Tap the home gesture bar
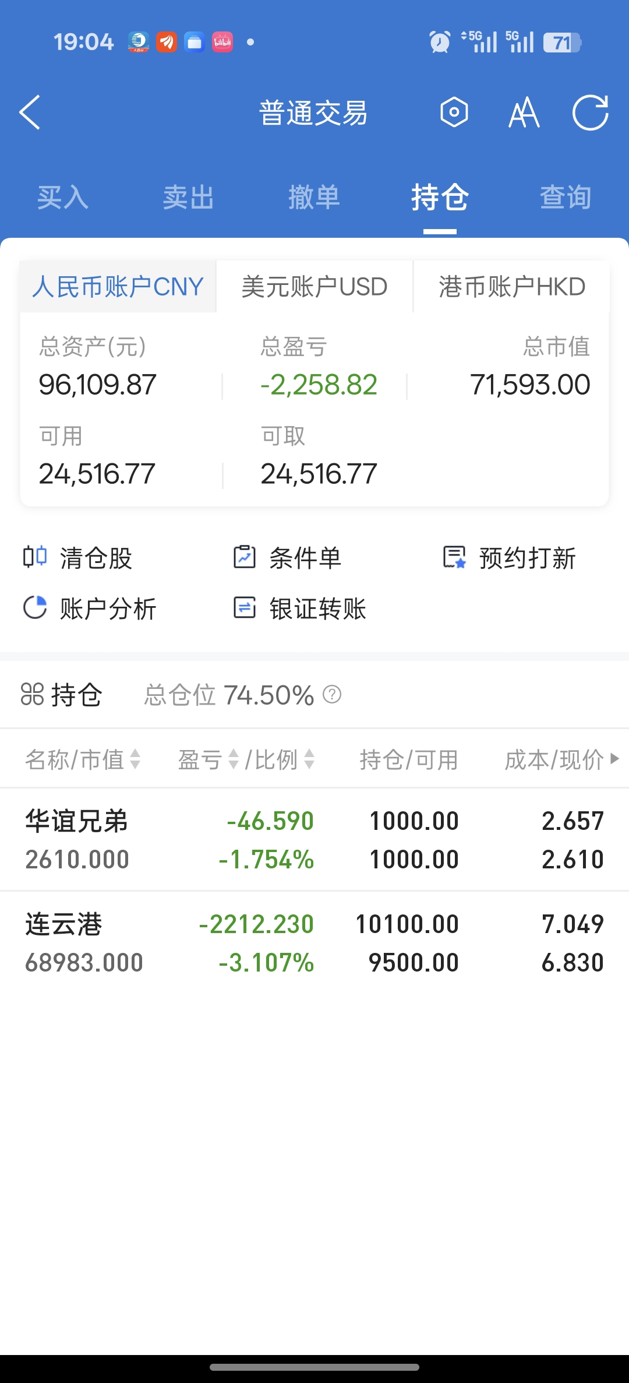Viewport: 629px width, 1383px height. coord(314,1367)
